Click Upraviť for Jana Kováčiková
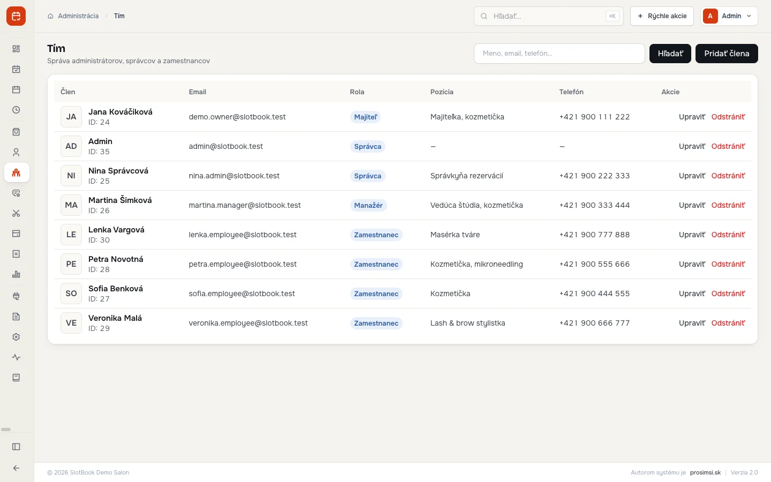 click(x=692, y=117)
